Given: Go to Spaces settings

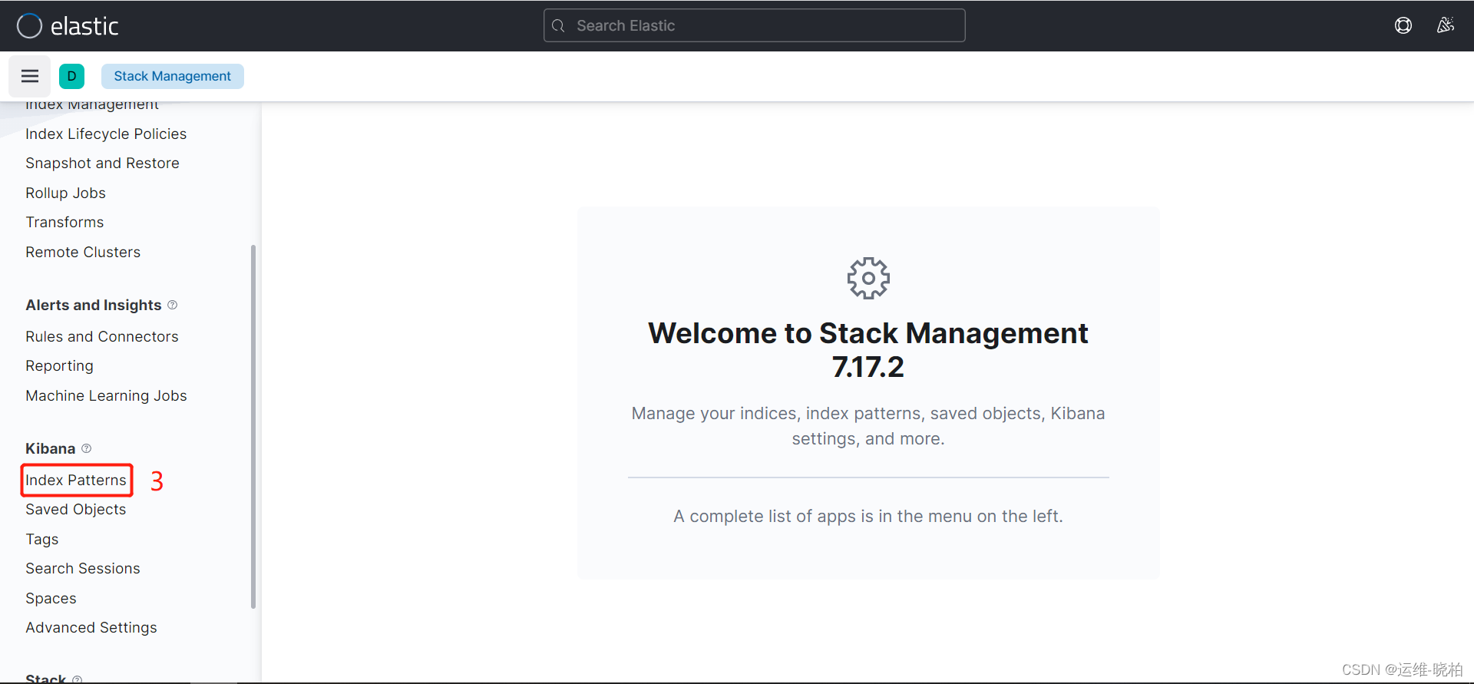Looking at the screenshot, I should (51, 598).
